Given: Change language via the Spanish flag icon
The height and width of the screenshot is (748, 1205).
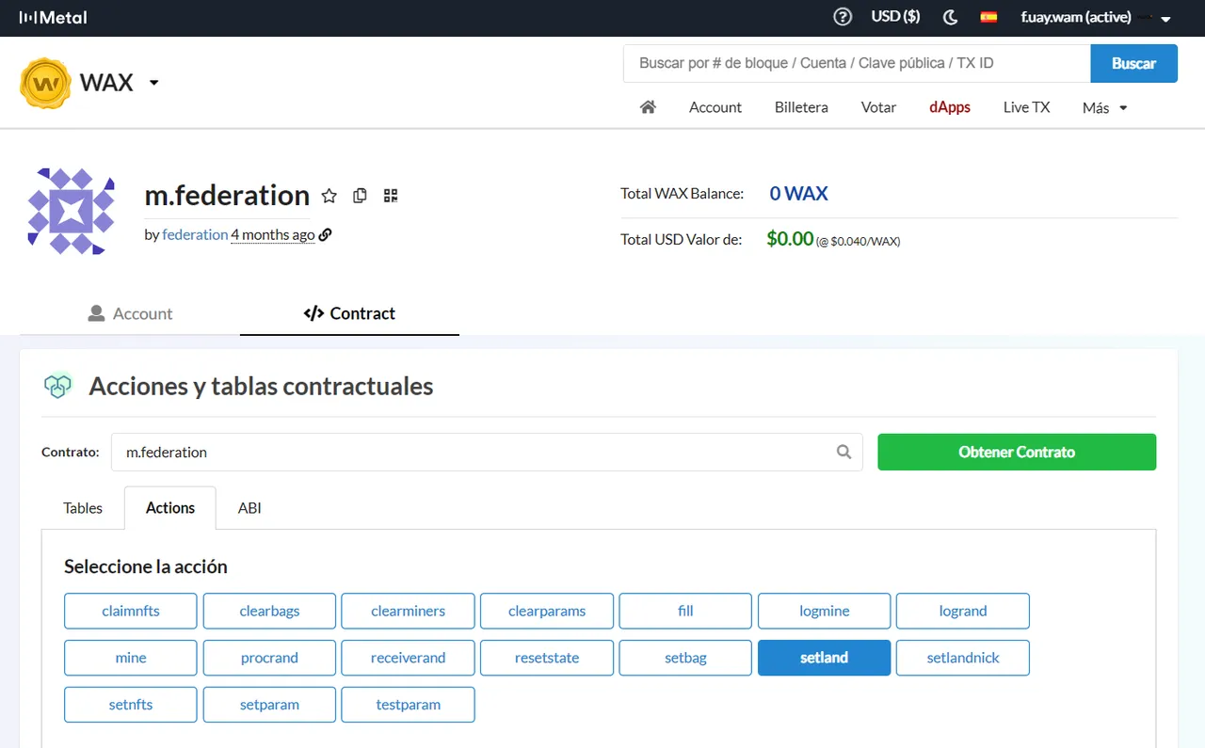Looking at the screenshot, I should click(x=988, y=17).
